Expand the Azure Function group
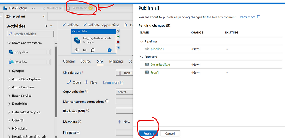 pyautogui.click(x=9, y=87)
